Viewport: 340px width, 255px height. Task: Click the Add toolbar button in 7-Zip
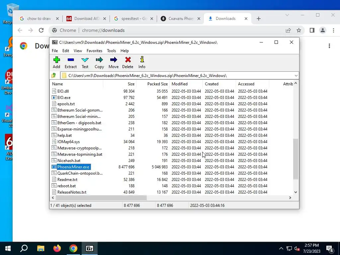(56, 62)
